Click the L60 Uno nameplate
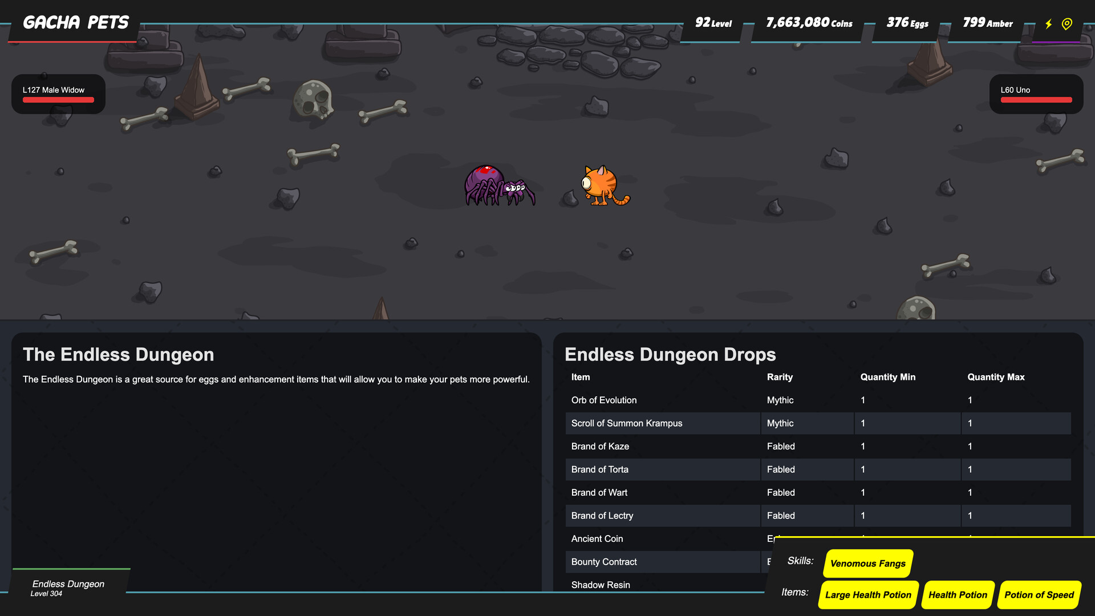 click(1016, 90)
